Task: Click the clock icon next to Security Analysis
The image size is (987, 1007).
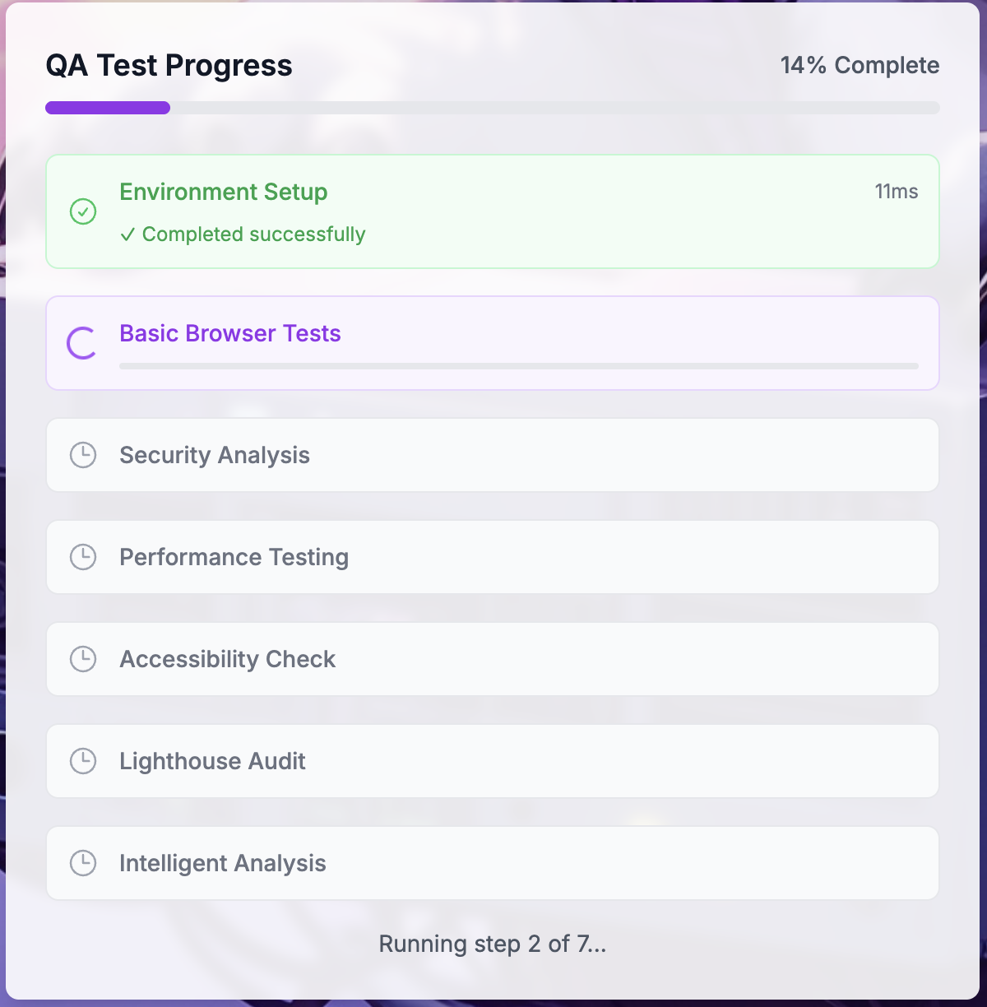Action: pos(83,455)
